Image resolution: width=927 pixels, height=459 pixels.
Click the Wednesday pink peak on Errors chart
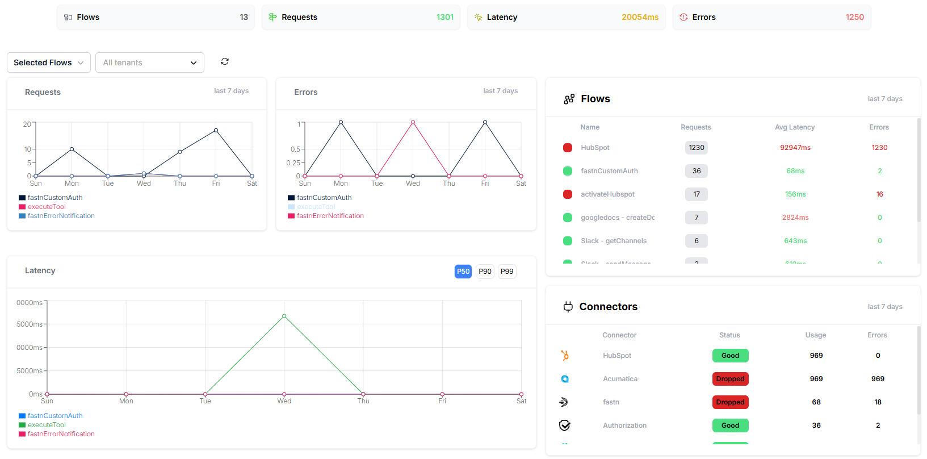coord(413,122)
